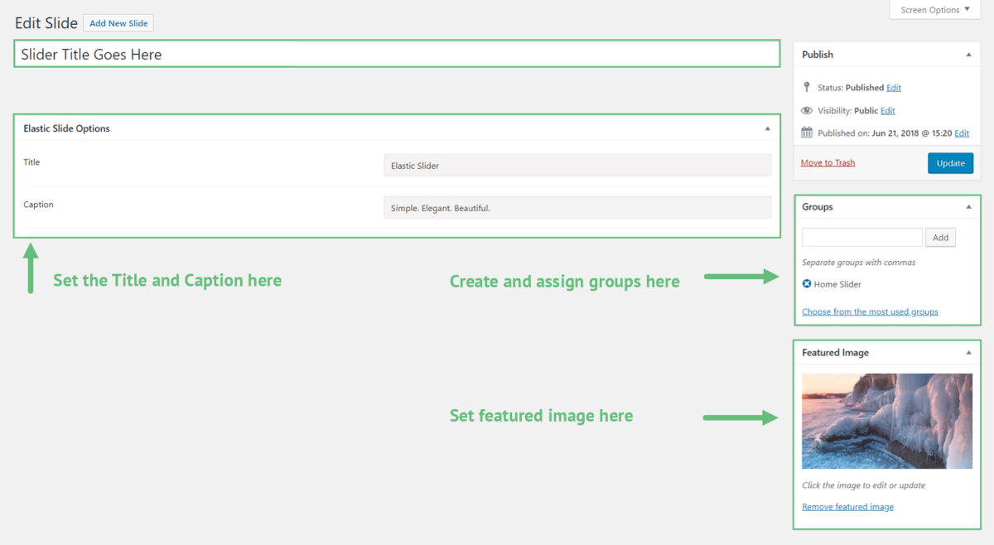The height and width of the screenshot is (545, 994).
Task: Collapse the Publish panel
Action: click(967, 54)
